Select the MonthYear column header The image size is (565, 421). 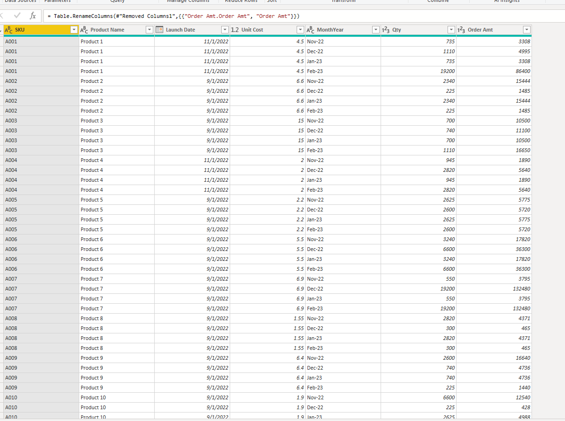(343, 30)
